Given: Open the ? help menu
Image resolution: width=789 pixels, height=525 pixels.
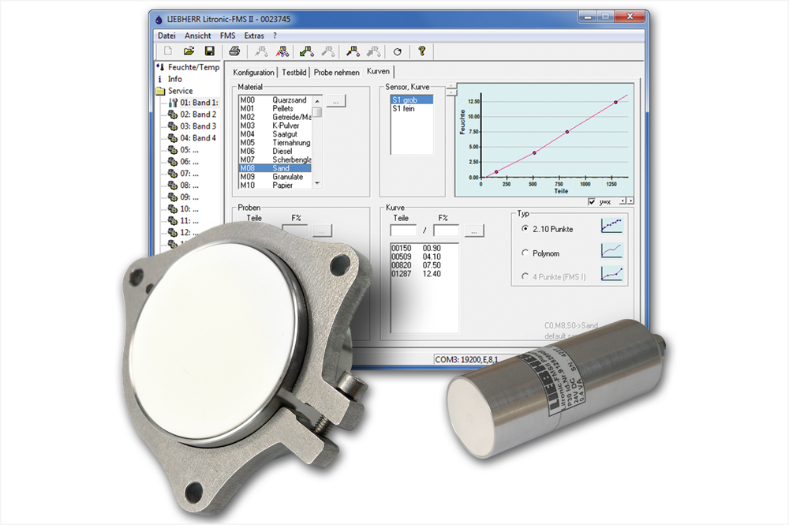Looking at the screenshot, I should tap(275, 36).
